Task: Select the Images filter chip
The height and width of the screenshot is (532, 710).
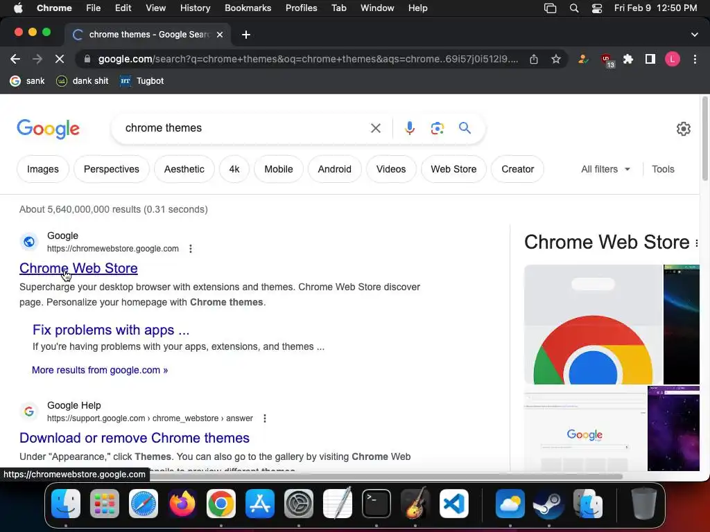Action: click(43, 169)
